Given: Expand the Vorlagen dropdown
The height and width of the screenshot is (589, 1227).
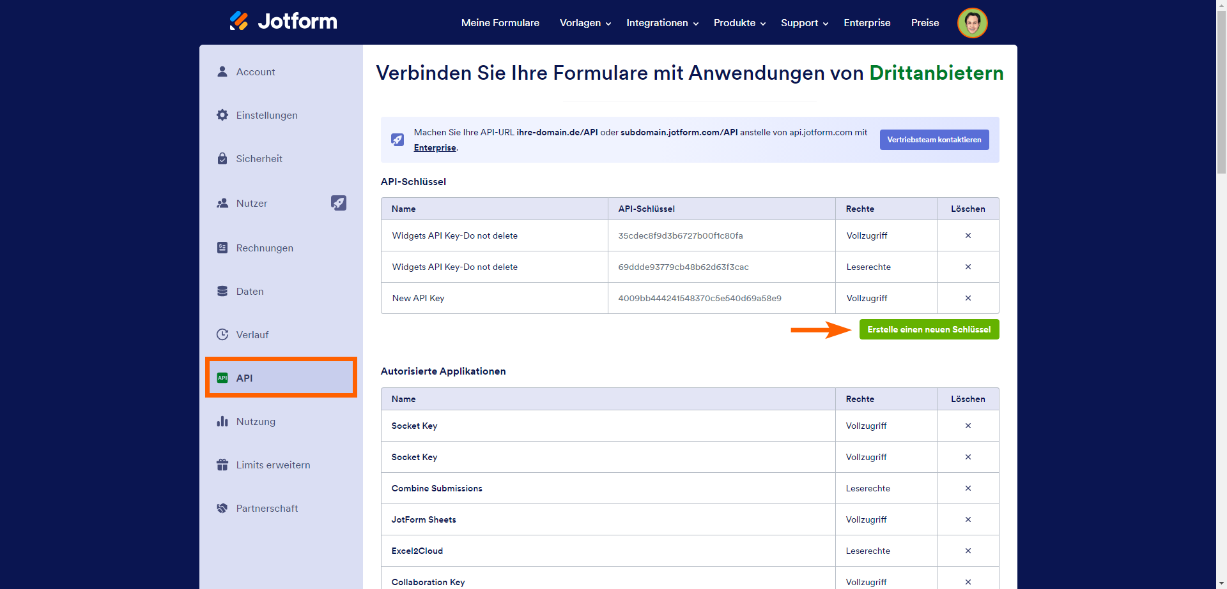Looking at the screenshot, I should coord(580,23).
